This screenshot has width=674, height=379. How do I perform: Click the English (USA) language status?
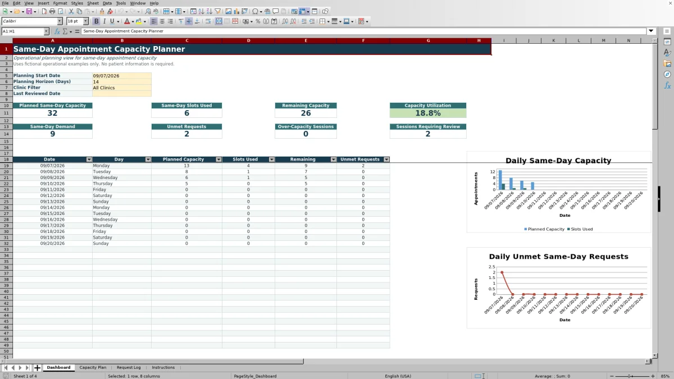tap(398, 376)
